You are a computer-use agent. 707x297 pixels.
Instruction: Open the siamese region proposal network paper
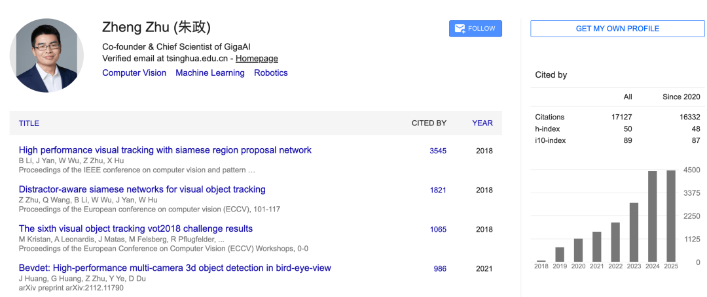pos(165,150)
